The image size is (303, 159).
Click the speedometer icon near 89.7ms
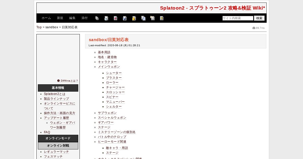(x=254, y=28)
